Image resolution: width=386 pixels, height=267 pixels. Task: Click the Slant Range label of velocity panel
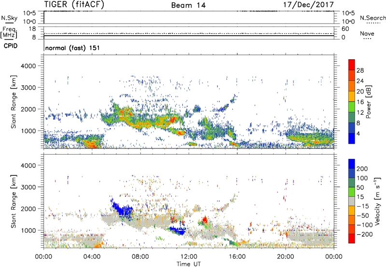(x=14, y=201)
